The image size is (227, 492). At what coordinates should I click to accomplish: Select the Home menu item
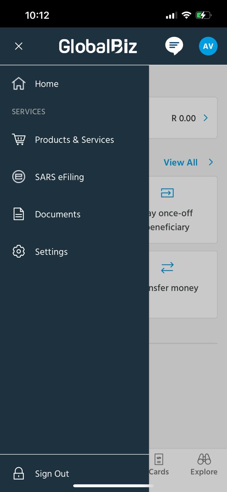tap(74, 84)
